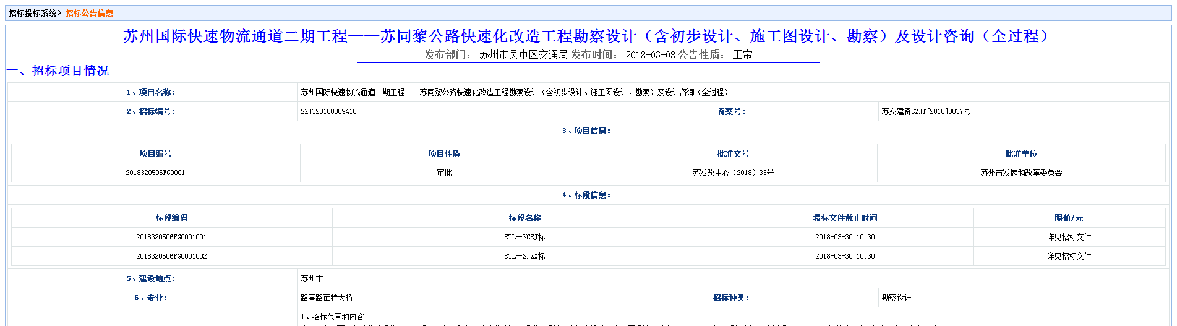Select section code 2018320506FG0001002
The height and width of the screenshot is (326, 1177).
[171, 256]
